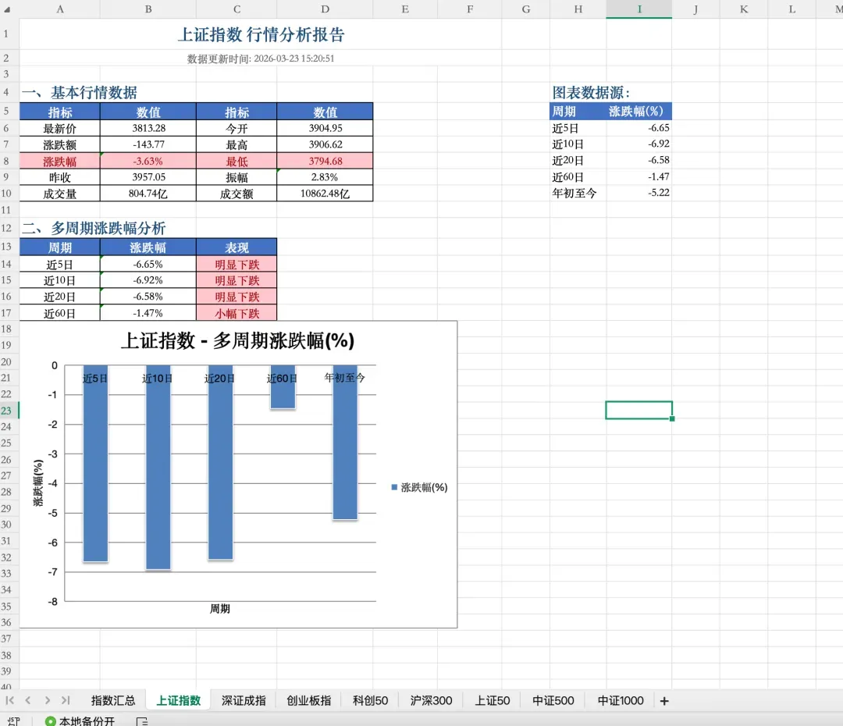Select the cell showing latest price 3813.28
843x726 pixels.
tap(148, 128)
